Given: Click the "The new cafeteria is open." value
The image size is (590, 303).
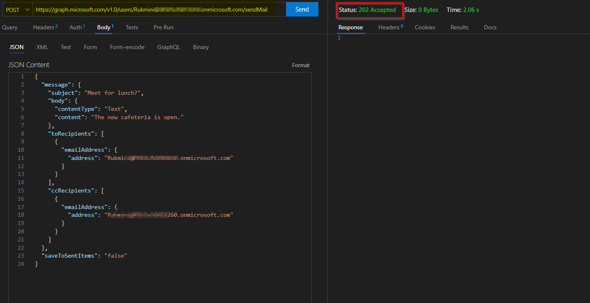Looking at the screenshot, I should (x=137, y=117).
